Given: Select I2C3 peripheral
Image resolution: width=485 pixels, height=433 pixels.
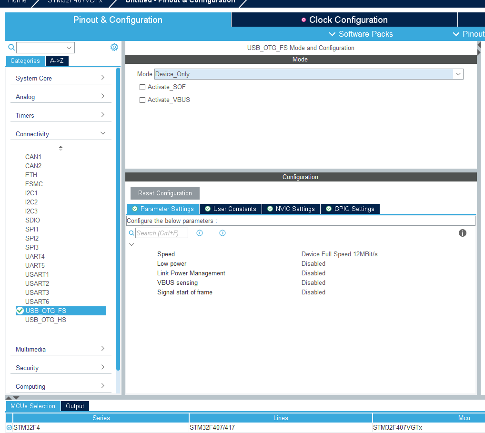Looking at the screenshot, I should [31, 211].
